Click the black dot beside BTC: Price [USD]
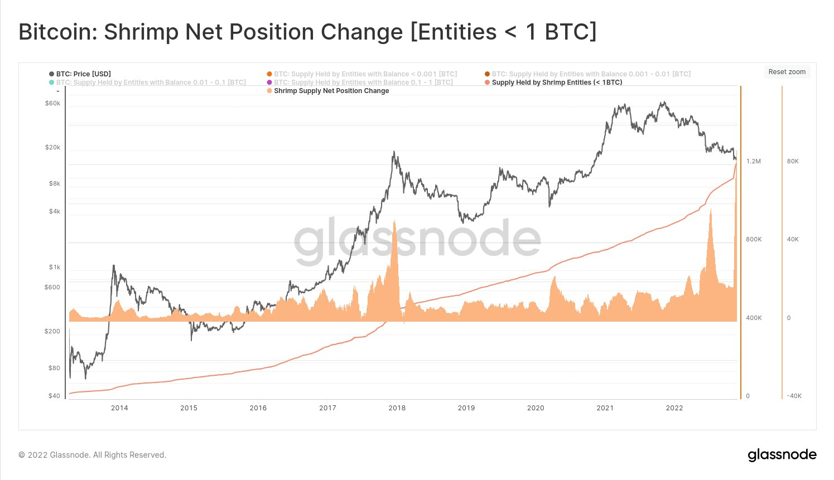Screen dimensions: 834x480 [x=50, y=74]
